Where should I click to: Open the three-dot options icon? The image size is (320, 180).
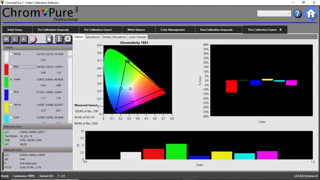pyautogui.click(x=59, y=39)
